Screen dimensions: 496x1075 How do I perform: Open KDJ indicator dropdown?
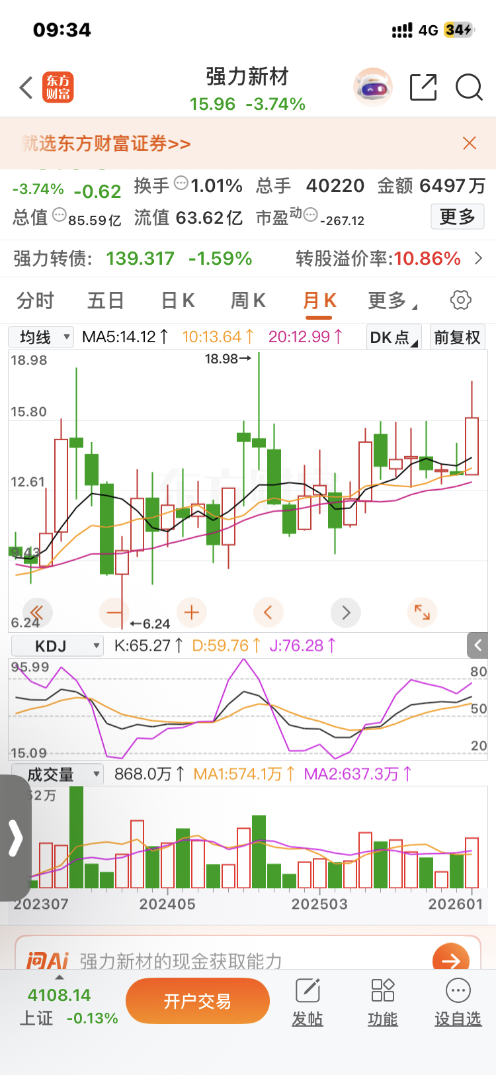pyautogui.click(x=58, y=646)
